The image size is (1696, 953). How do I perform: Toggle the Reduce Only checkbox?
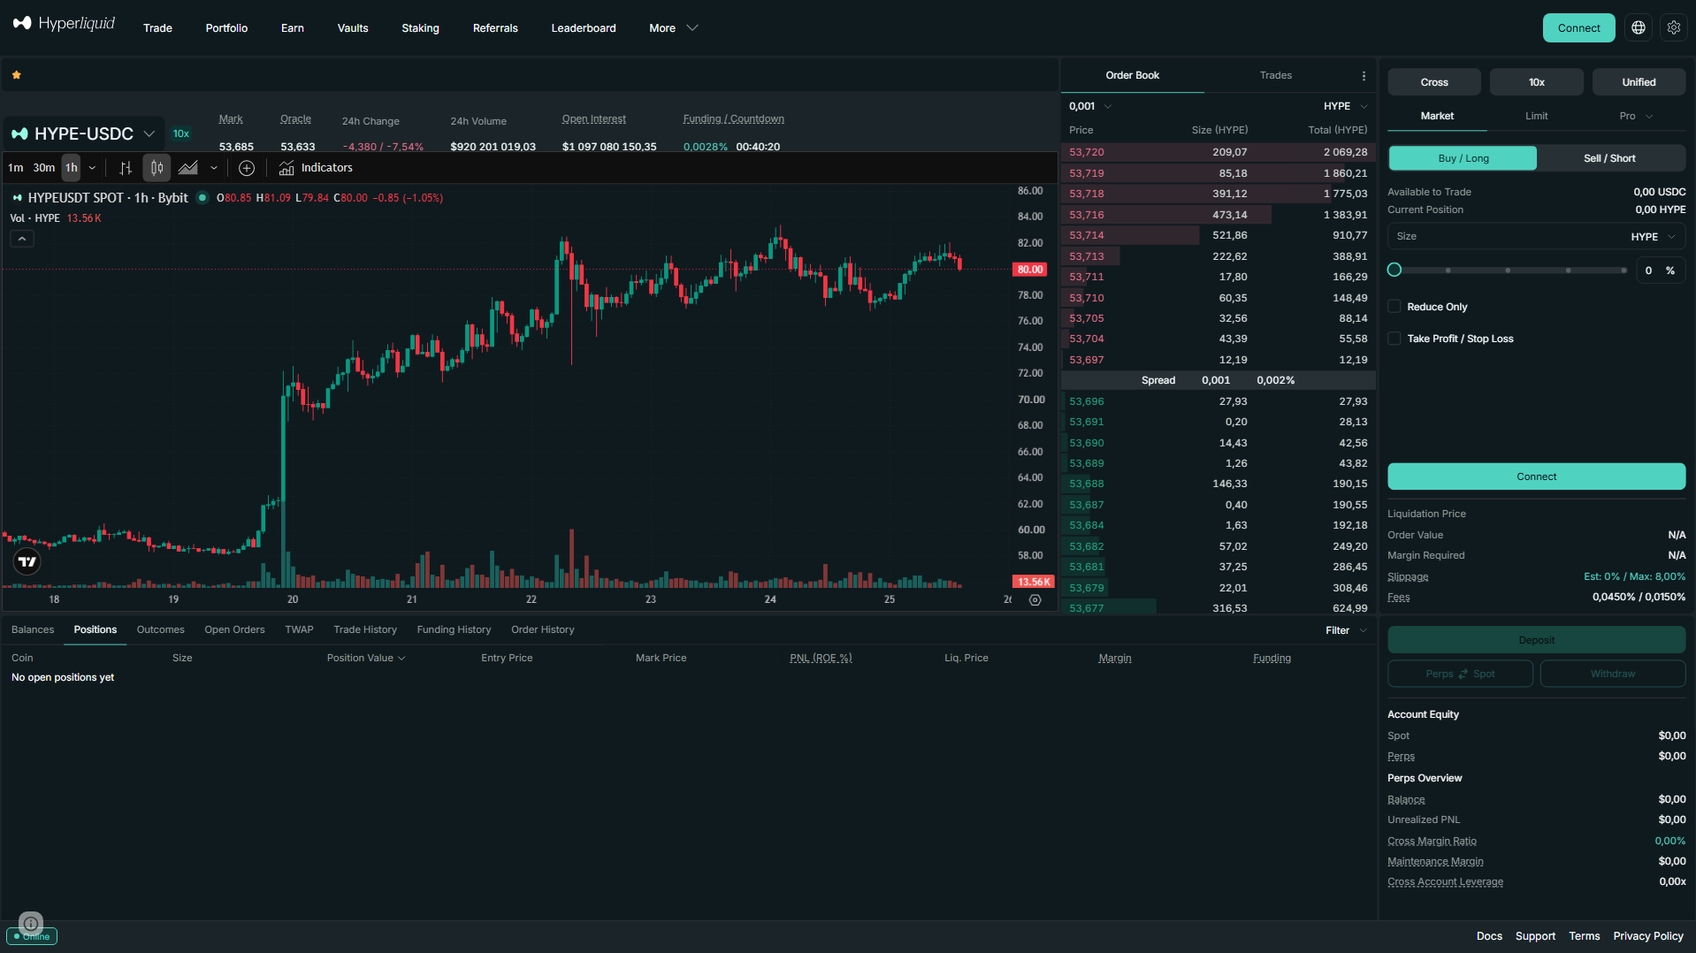tap(1394, 307)
